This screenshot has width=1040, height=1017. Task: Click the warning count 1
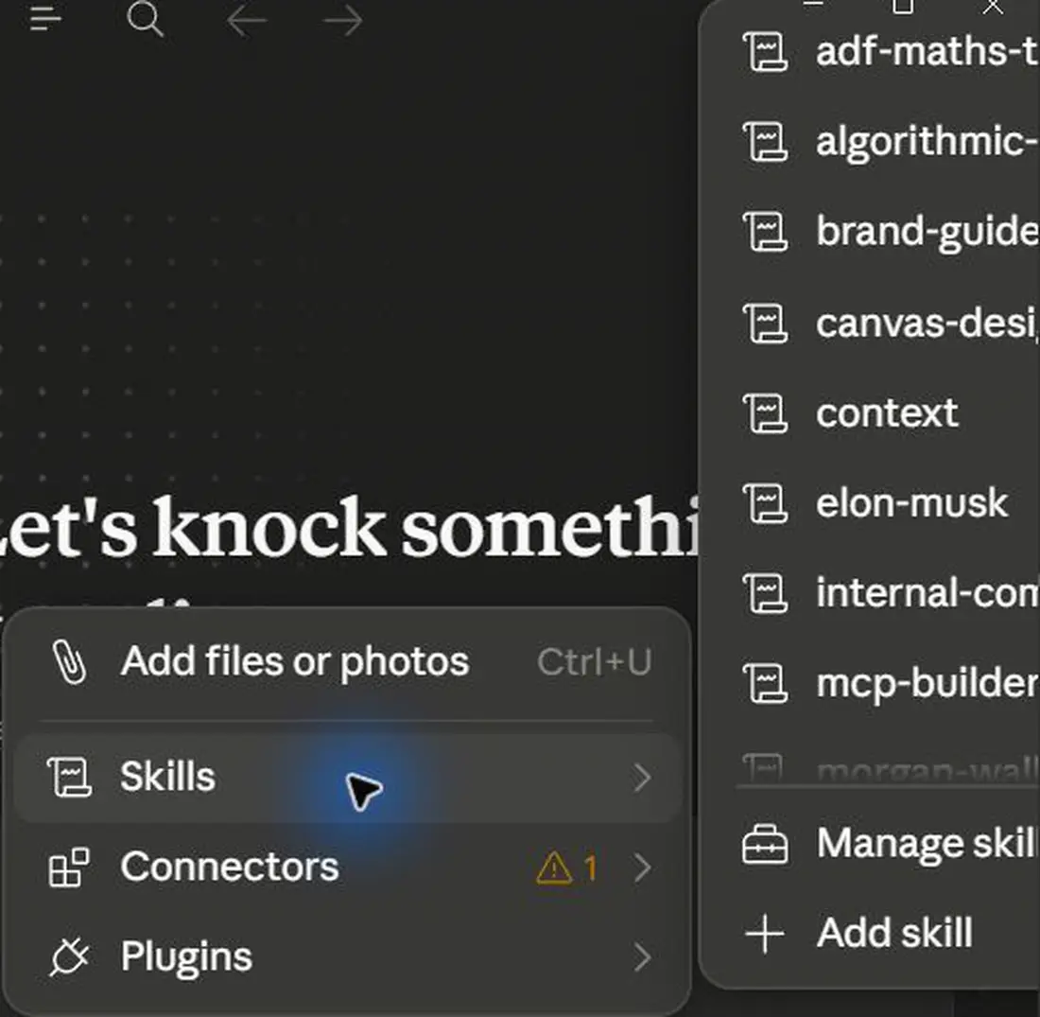point(590,868)
